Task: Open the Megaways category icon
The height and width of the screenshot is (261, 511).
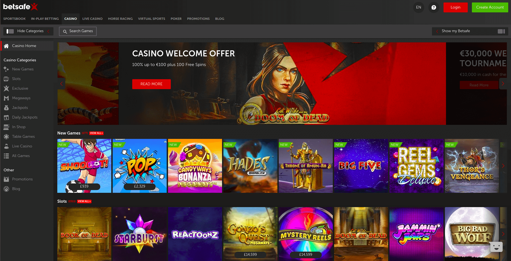Action: (x=6, y=98)
